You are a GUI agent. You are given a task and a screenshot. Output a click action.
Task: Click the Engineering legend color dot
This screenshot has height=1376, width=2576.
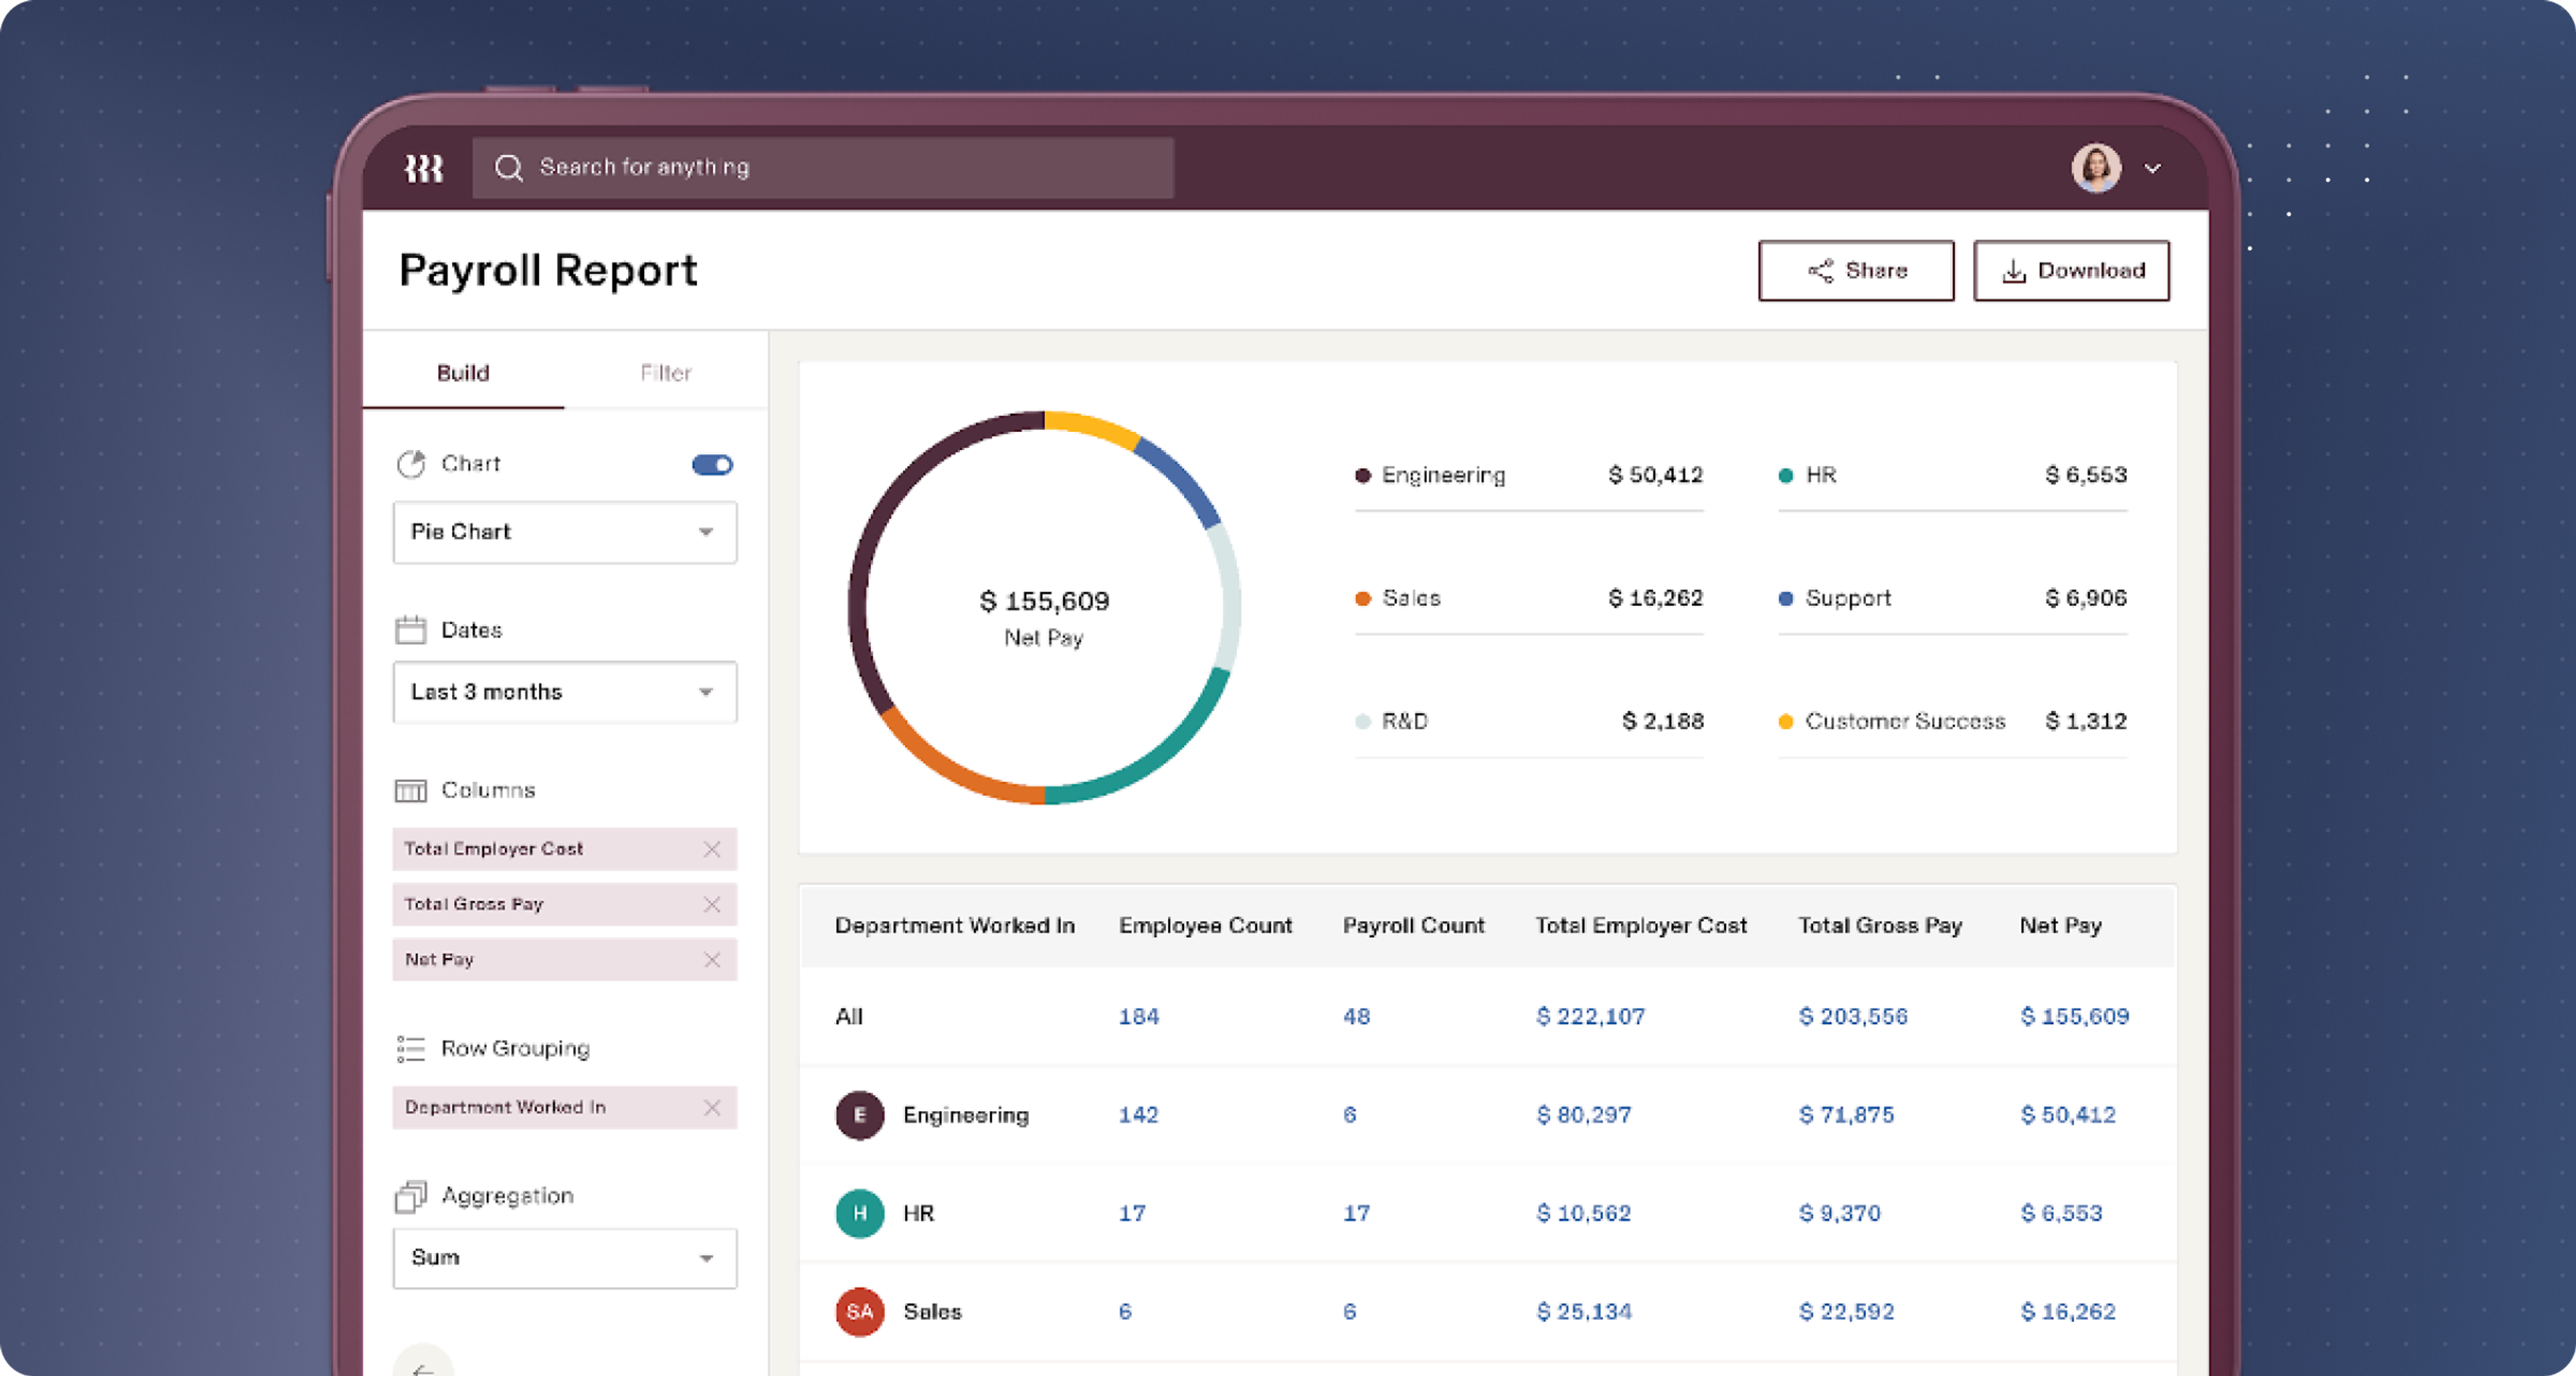[x=1362, y=475]
